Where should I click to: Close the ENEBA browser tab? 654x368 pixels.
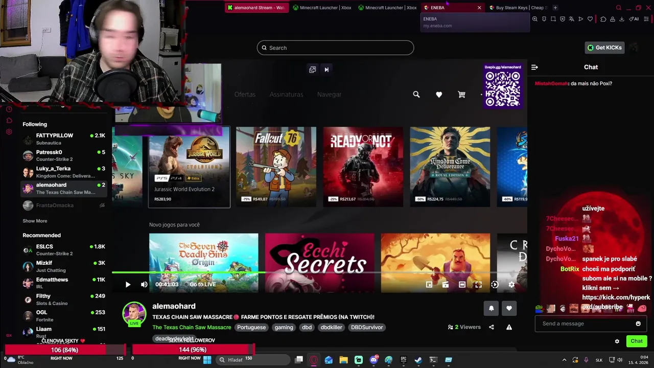[479, 8]
